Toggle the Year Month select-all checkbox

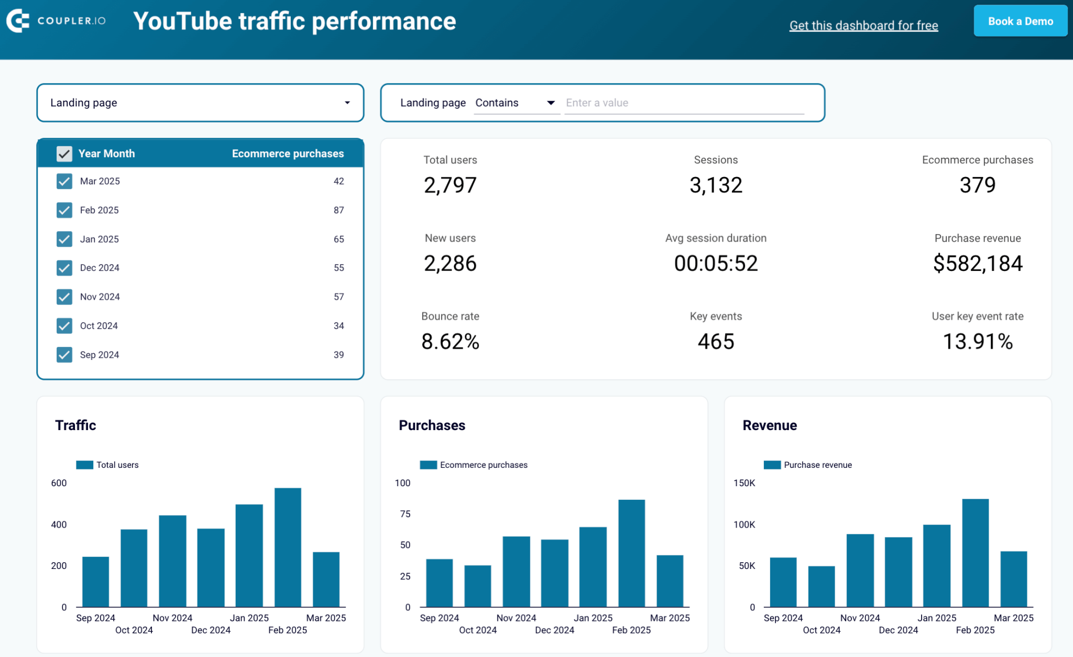click(x=64, y=154)
